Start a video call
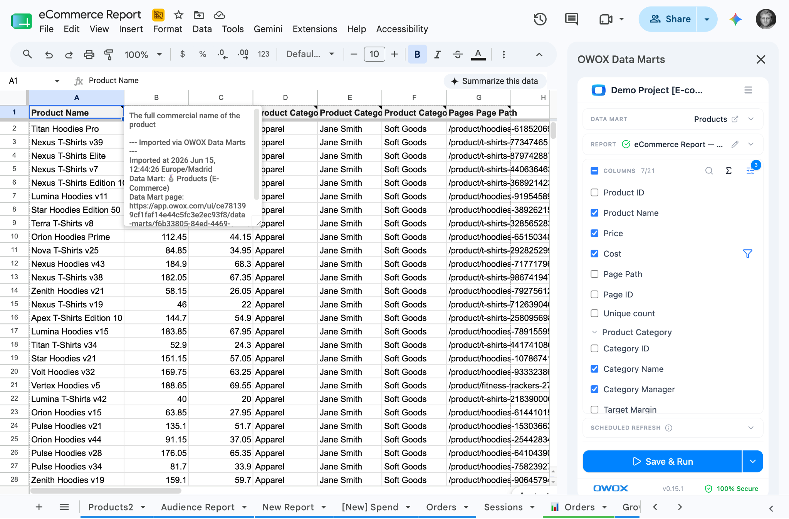Viewport: 789px width, 519px height. point(606,19)
